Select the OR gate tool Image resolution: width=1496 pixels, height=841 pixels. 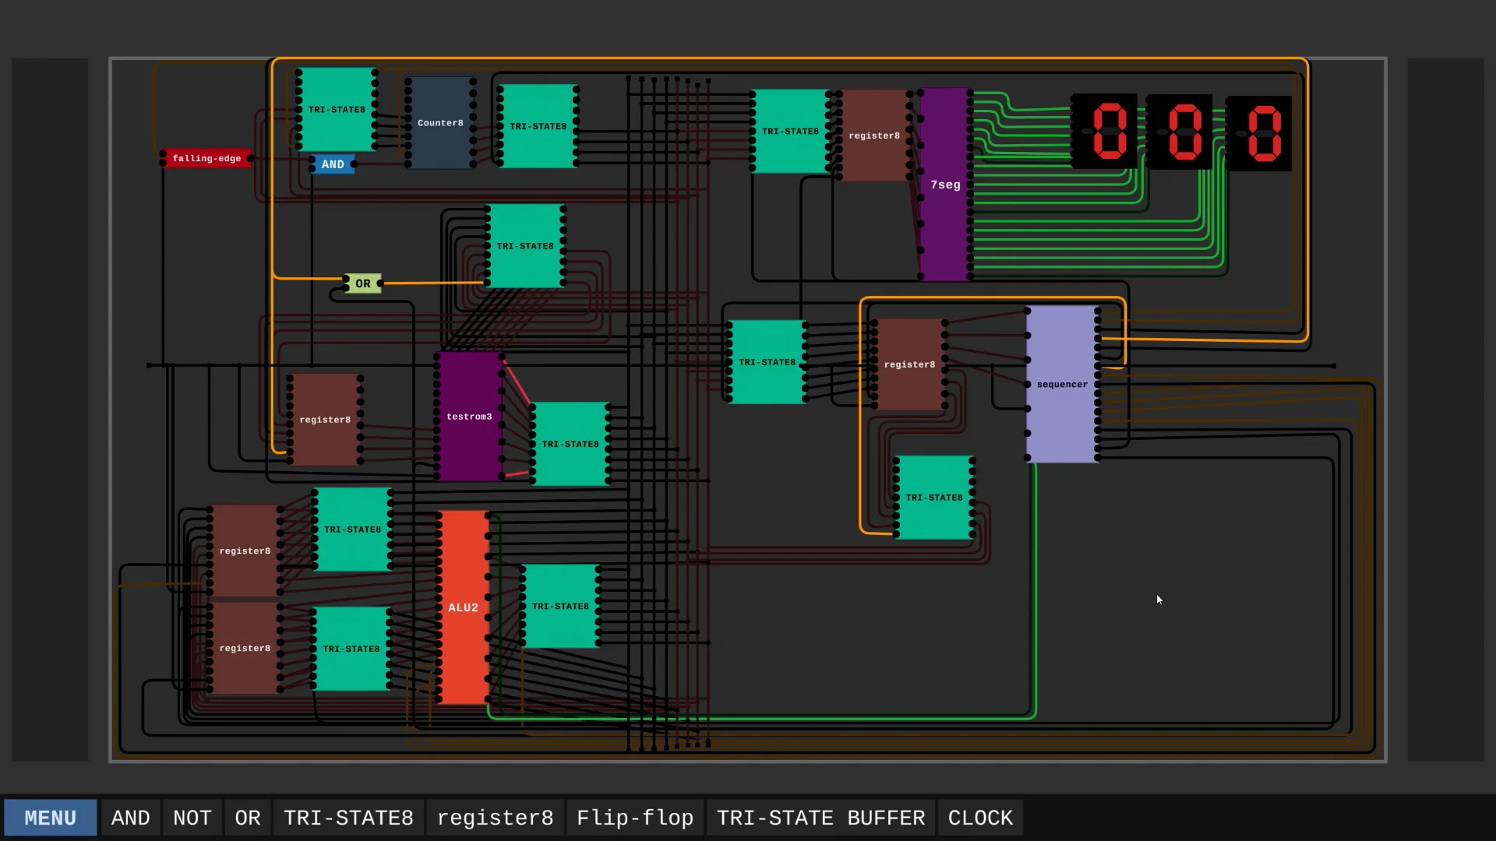[x=247, y=817]
